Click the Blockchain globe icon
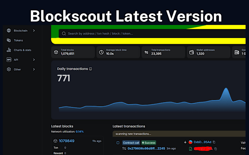The height and width of the screenshot is (155, 249). click(9, 30)
